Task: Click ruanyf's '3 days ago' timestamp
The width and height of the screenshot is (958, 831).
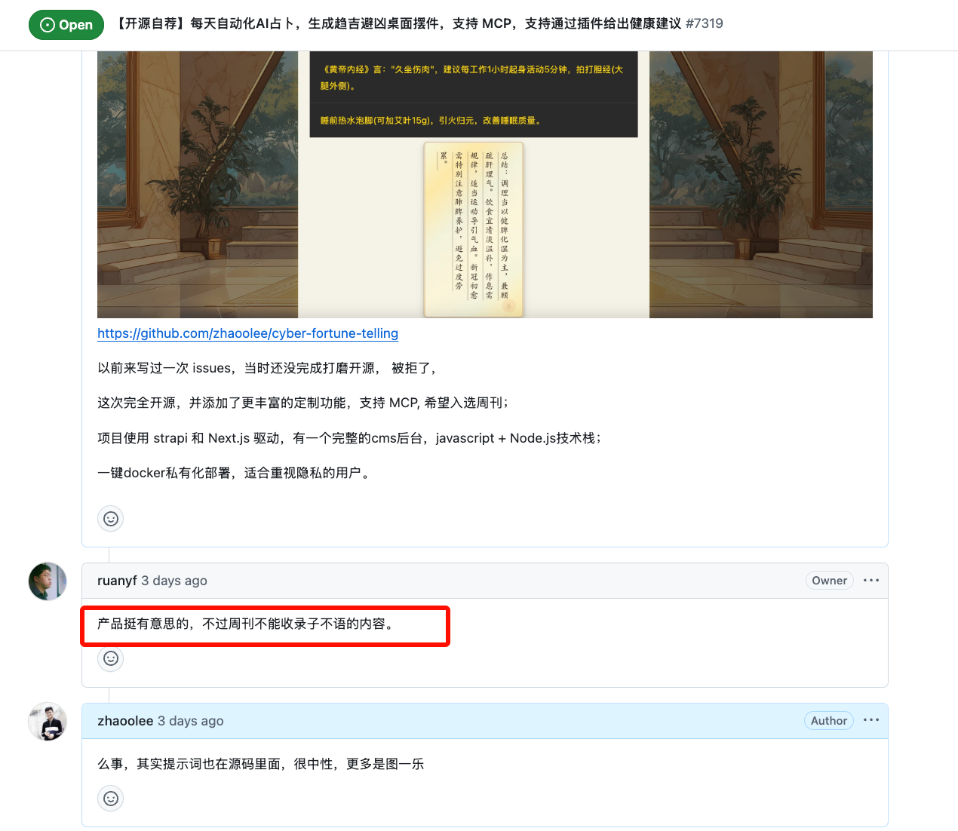Action: tap(174, 581)
